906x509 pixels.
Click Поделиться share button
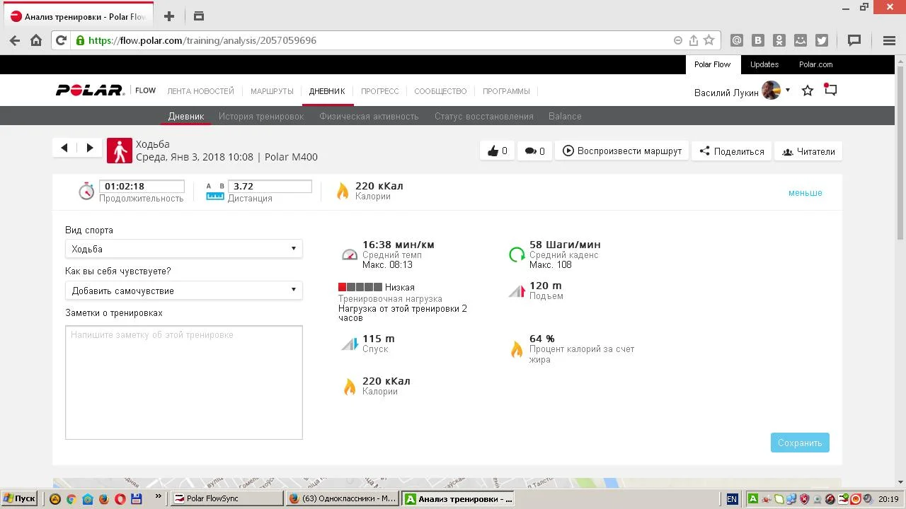point(732,151)
